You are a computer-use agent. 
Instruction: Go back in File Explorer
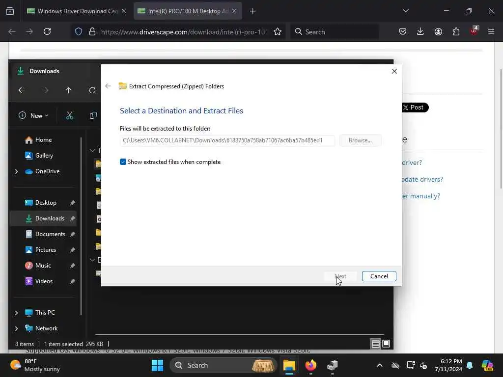22,90
